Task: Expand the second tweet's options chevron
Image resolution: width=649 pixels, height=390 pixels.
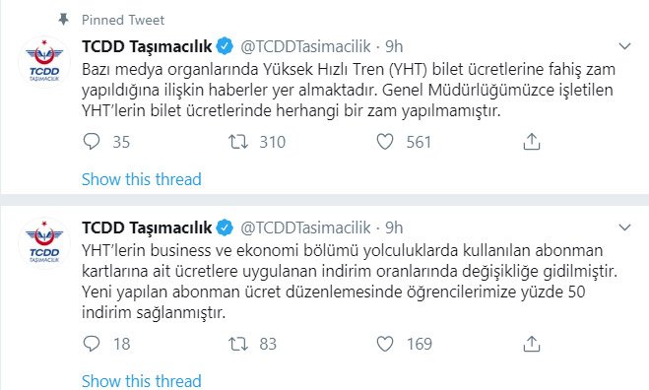Action: tap(624, 227)
